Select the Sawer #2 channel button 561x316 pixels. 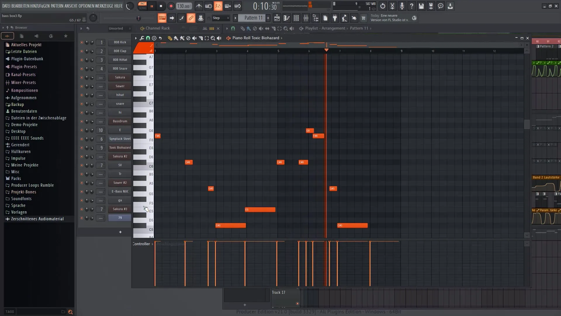coord(120,183)
